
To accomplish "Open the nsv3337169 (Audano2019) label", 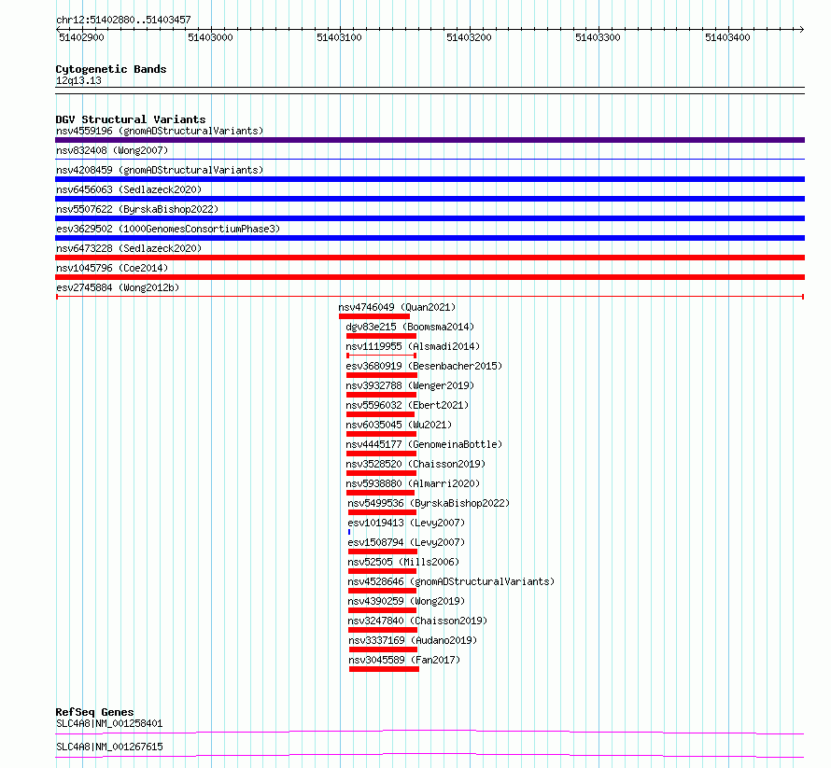I will tap(413, 640).
